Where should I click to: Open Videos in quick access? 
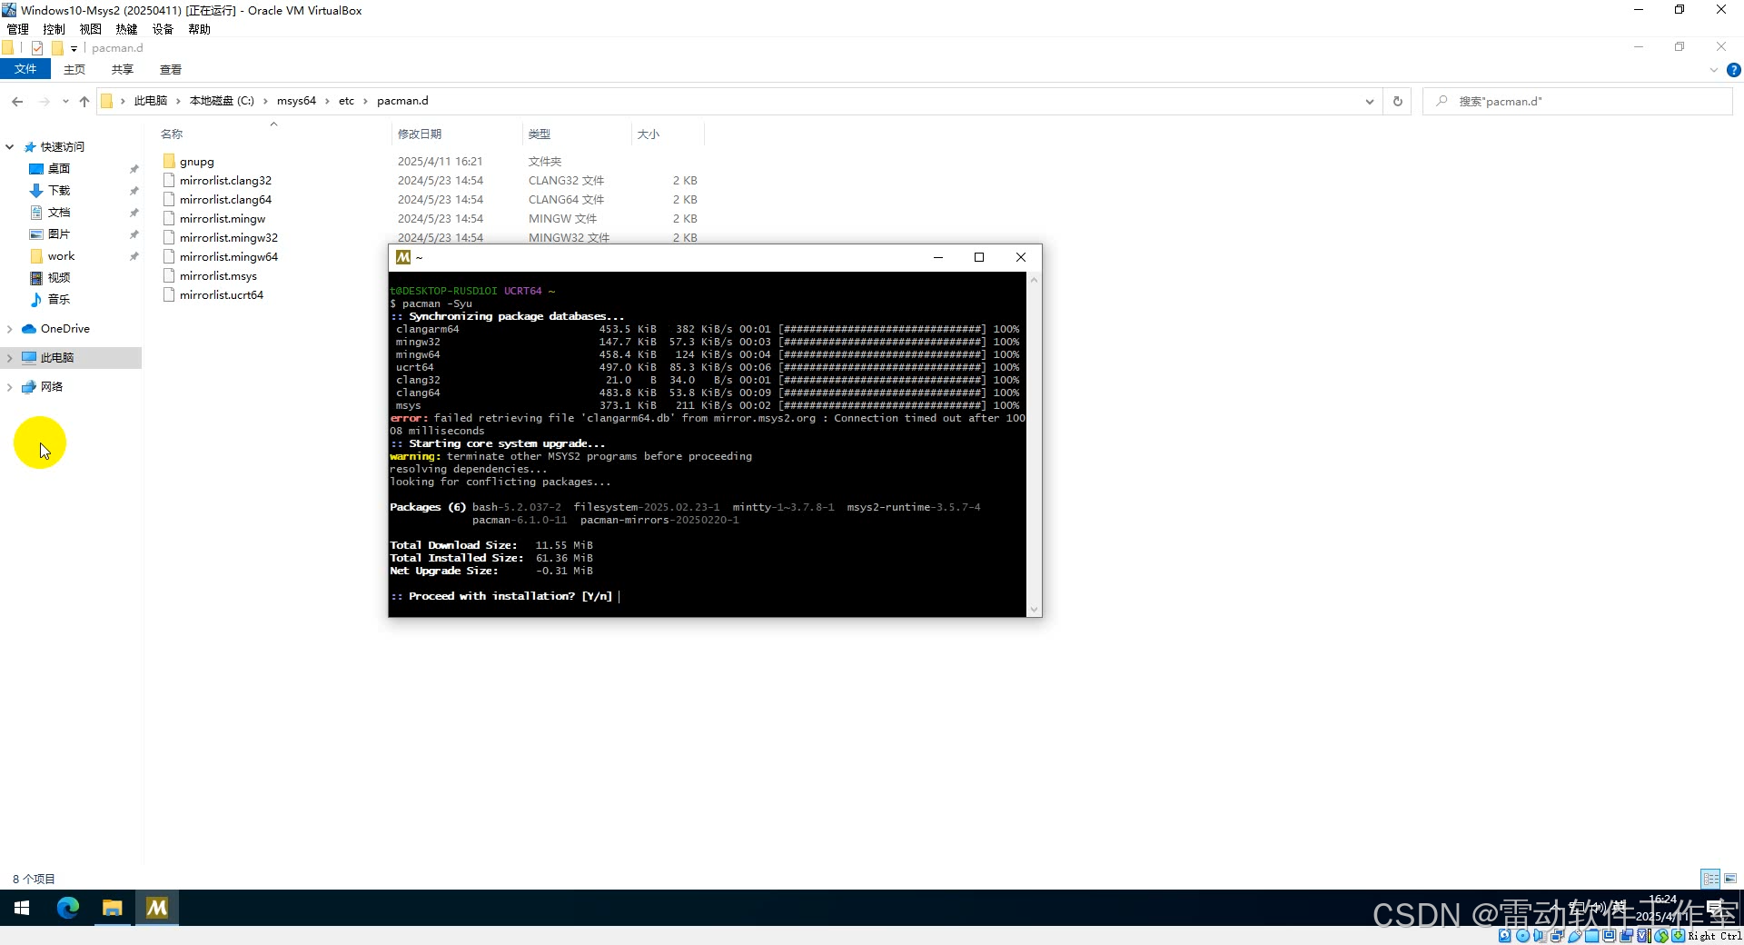[x=59, y=277]
